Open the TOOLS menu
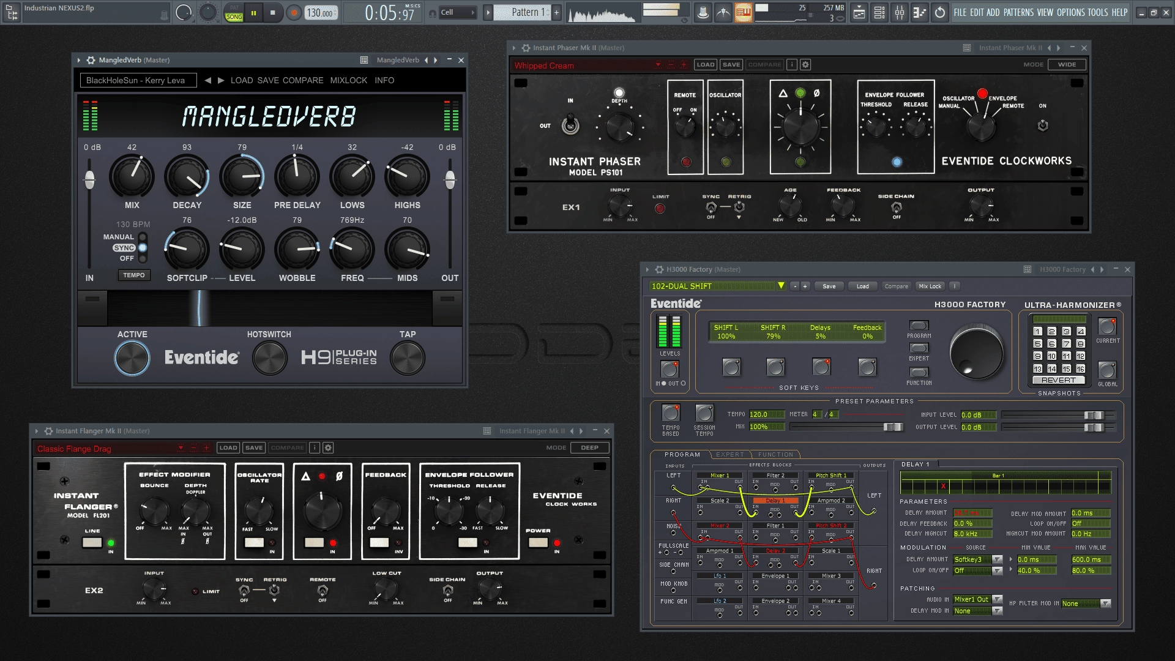Image resolution: width=1175 pixels, height=661 pixels. 1098,12
